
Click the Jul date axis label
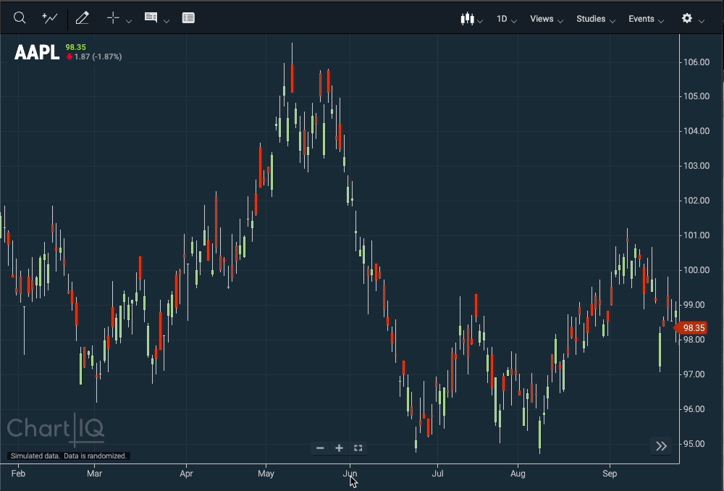pyautogui.click(x=437, y=474)
